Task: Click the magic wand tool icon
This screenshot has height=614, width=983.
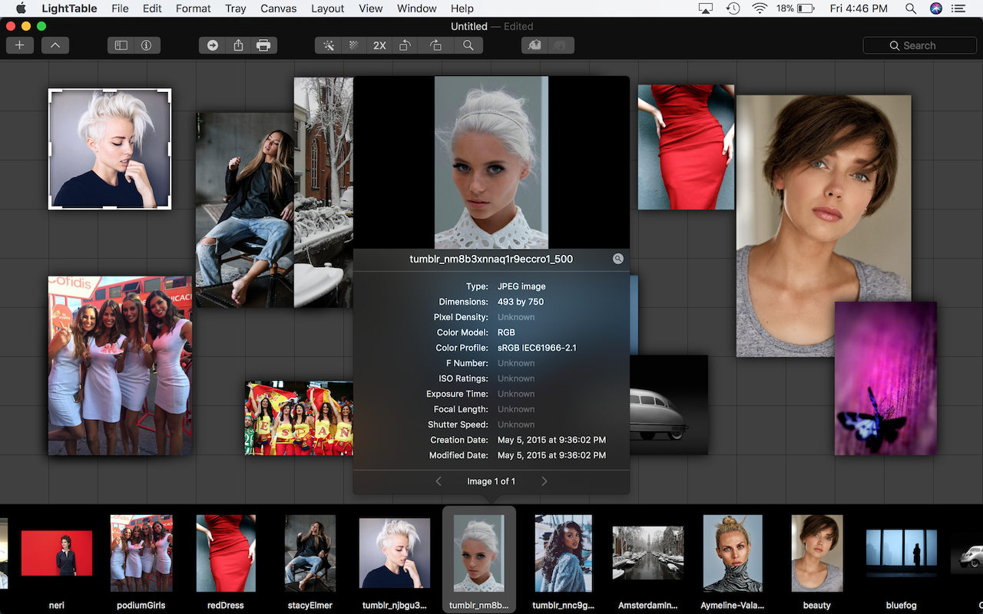Action: [x=329, y=45]
